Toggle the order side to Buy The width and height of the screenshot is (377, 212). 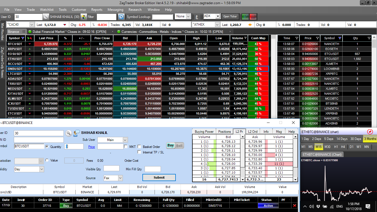click(171, 145)
